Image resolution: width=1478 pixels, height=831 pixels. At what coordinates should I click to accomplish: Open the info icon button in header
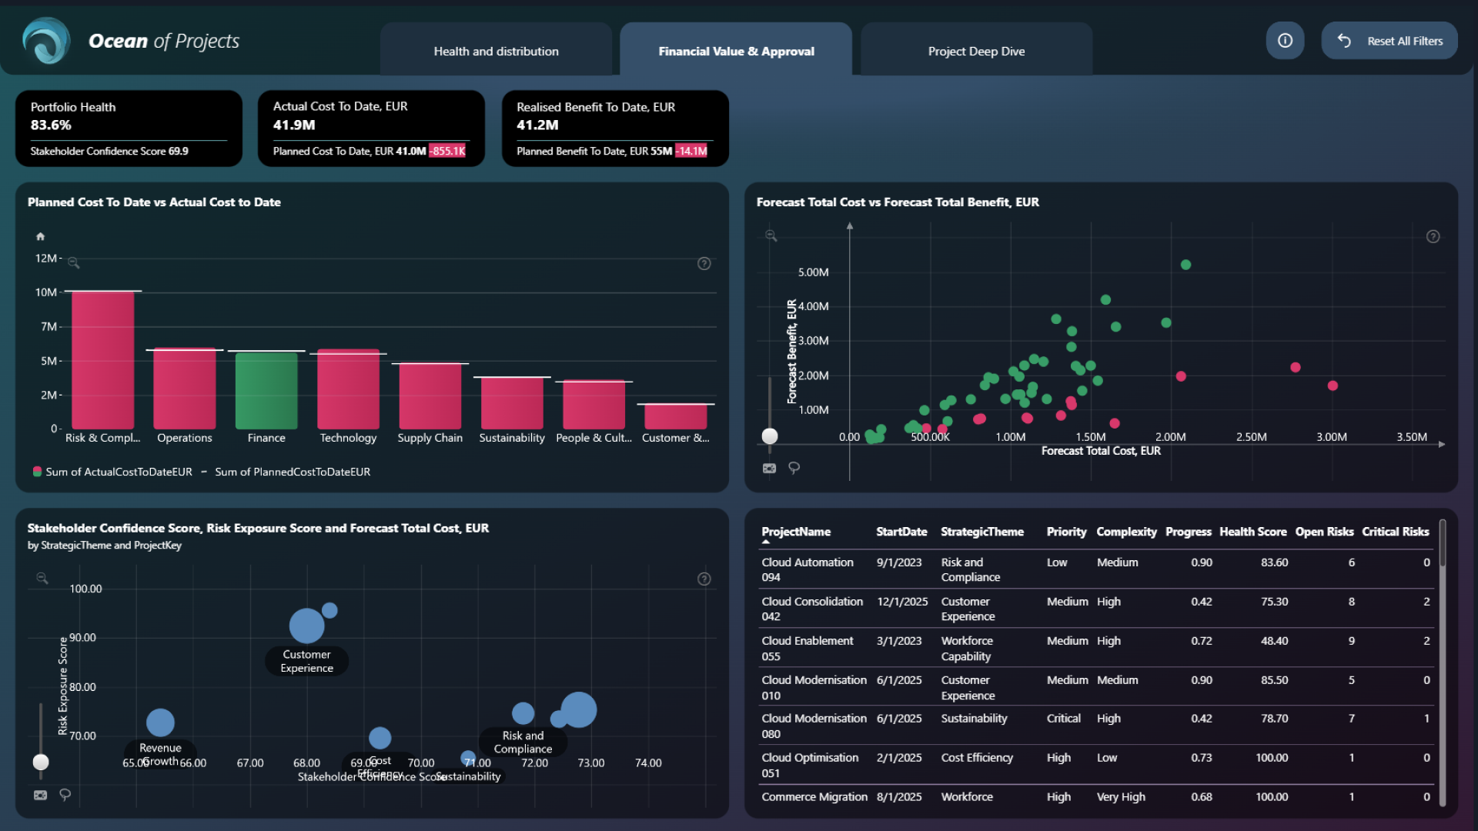pos(1285,41)
